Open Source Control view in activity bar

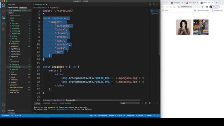(x=3, y=17)
